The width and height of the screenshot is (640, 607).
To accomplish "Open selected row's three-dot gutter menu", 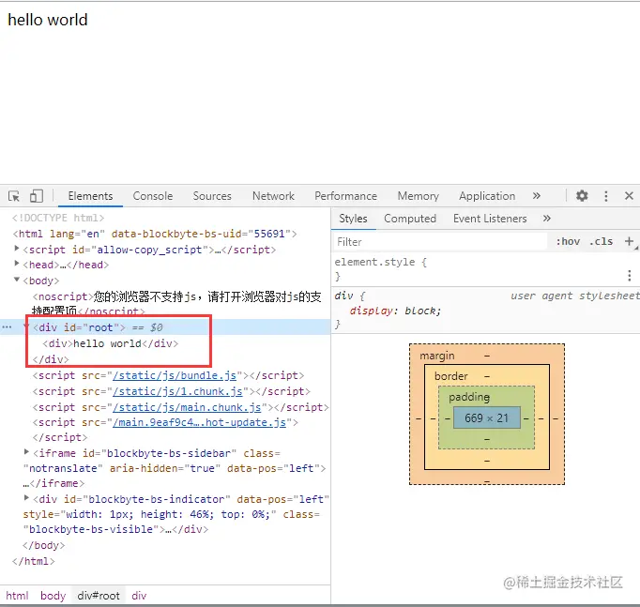I will 7,327.
